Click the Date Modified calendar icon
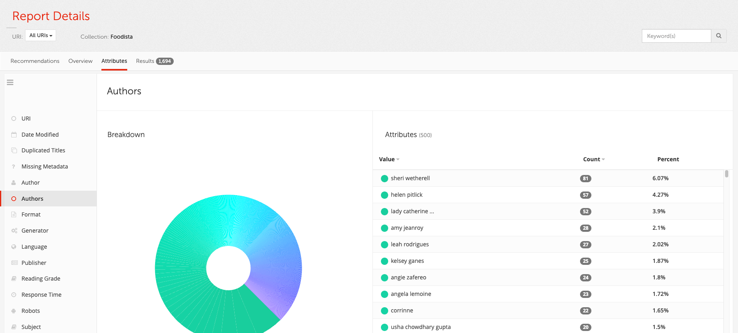Image resolution: width=738 pixels, height=333 pixels. (14, 135)
